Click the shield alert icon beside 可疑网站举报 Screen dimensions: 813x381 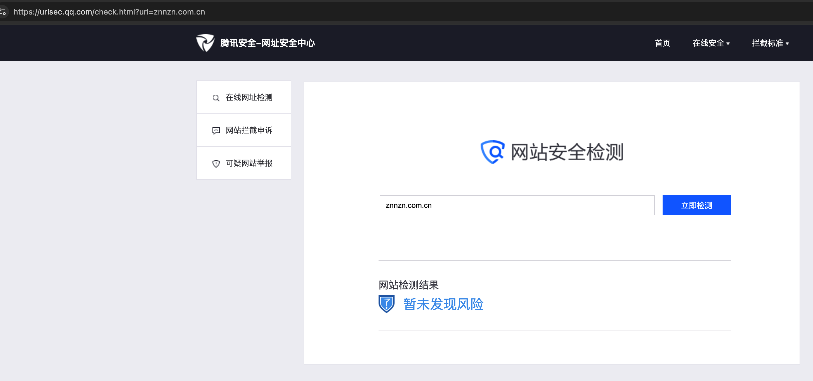pos(216,164)
